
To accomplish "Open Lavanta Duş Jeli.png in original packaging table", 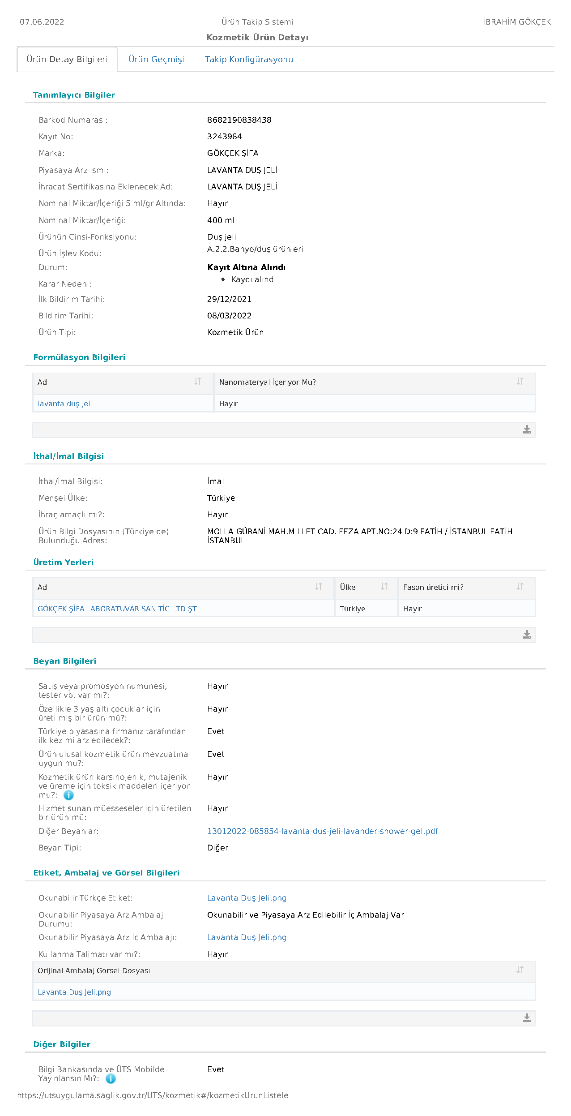I will (x=74, y=992).
